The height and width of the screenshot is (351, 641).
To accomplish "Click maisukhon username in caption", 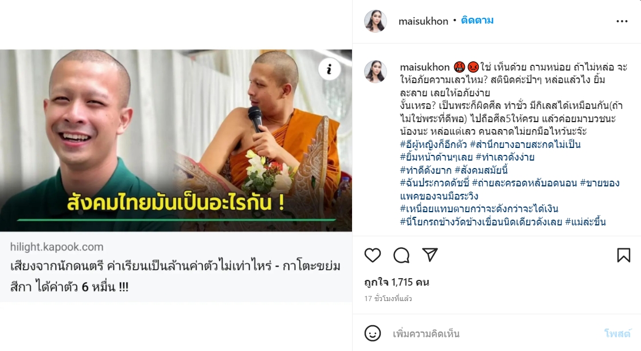I will (x=424, y=67).
